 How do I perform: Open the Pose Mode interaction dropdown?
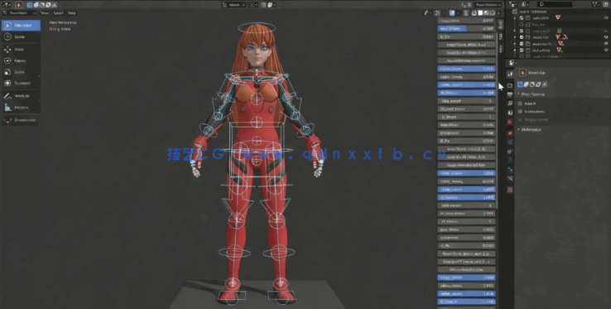pos(20,13)
